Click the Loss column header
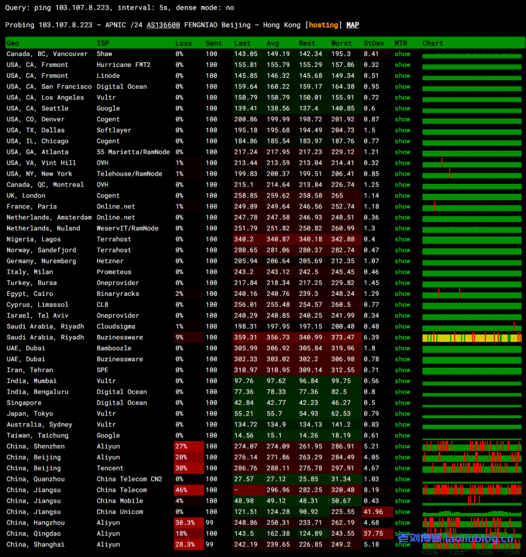Image resolution: width=526 pixels, height=557 pixels. [183, 43]
